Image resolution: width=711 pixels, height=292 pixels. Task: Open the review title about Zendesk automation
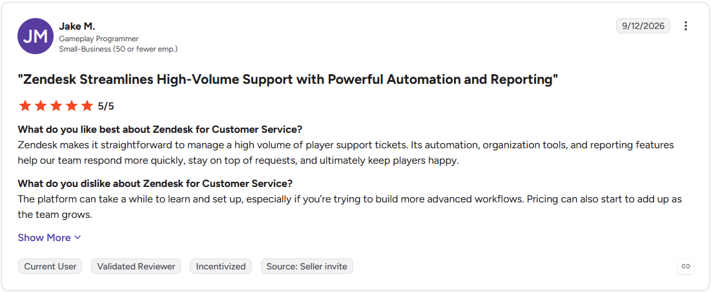(x=287, y=80)
